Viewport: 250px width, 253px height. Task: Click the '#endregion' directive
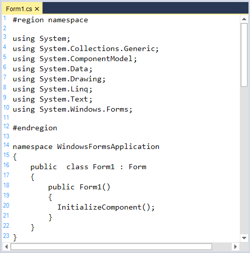coord(35,128)
